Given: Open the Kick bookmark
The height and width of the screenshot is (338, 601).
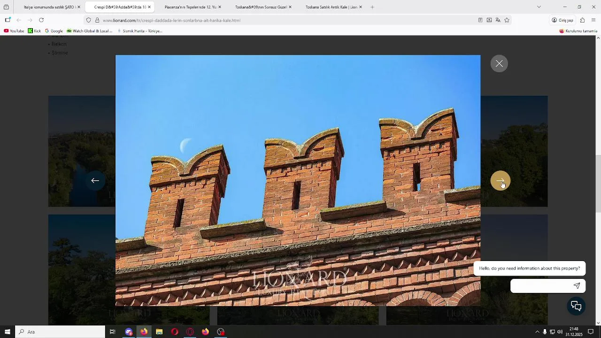Looking at the screenshot, I should [34, 31].
